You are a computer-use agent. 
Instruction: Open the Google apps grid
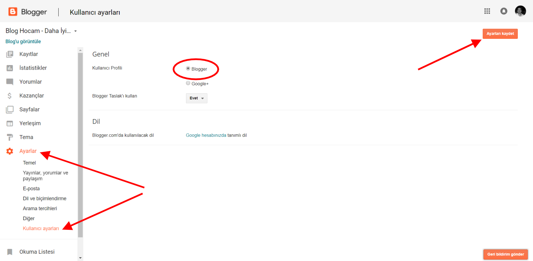tap(487, 11)
